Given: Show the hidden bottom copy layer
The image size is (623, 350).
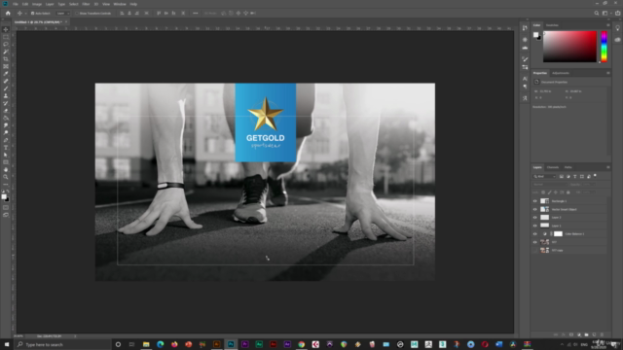Looking at the screenshot, I should 534,250.
